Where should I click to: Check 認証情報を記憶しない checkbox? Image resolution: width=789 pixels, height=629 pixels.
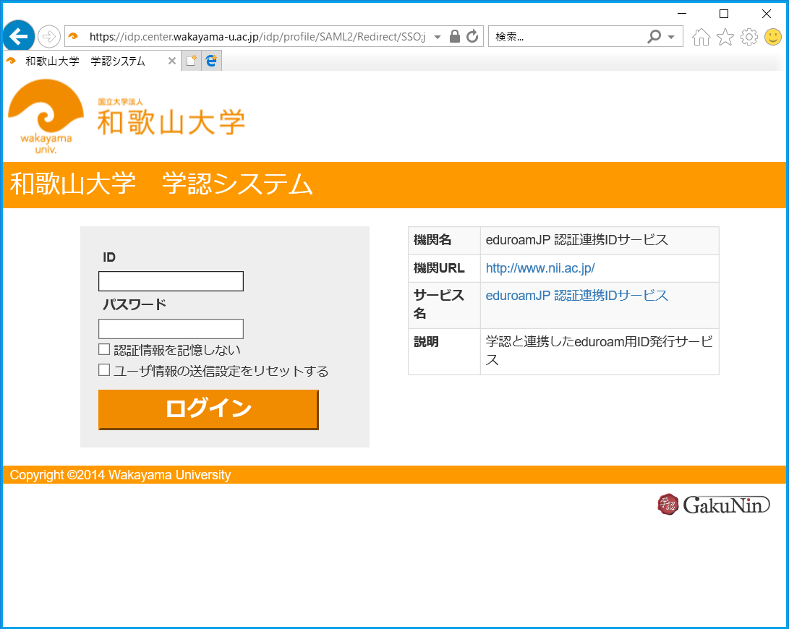click(104, 349)
